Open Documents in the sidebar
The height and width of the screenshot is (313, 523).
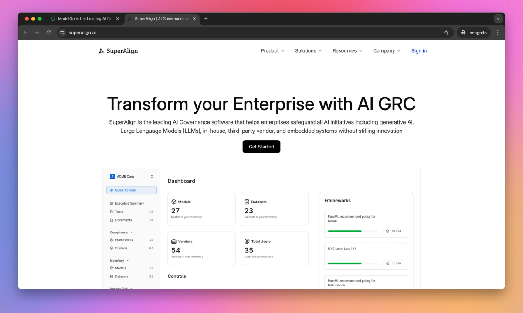point(123,220)
